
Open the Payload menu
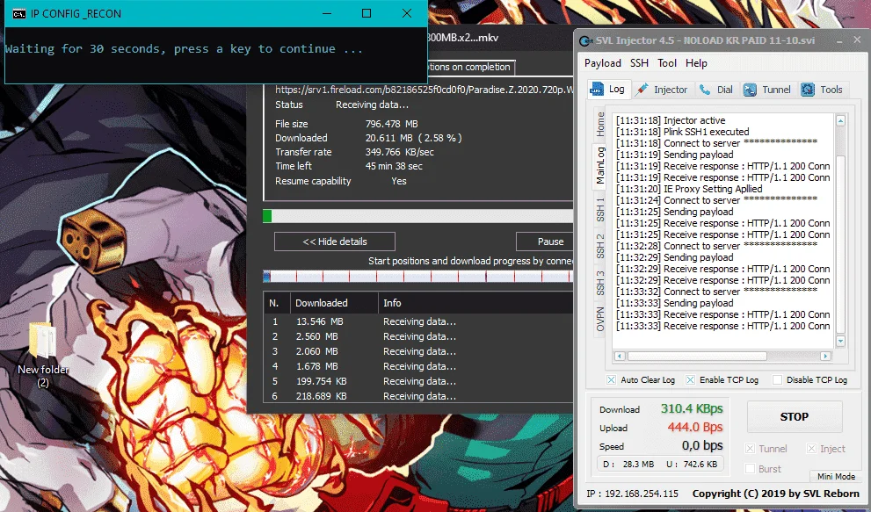[x=603, y=63]
